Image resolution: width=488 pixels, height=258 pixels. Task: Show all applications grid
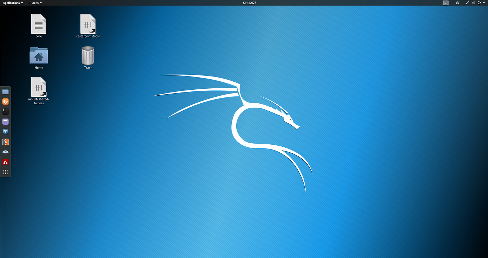coord(5,172)
